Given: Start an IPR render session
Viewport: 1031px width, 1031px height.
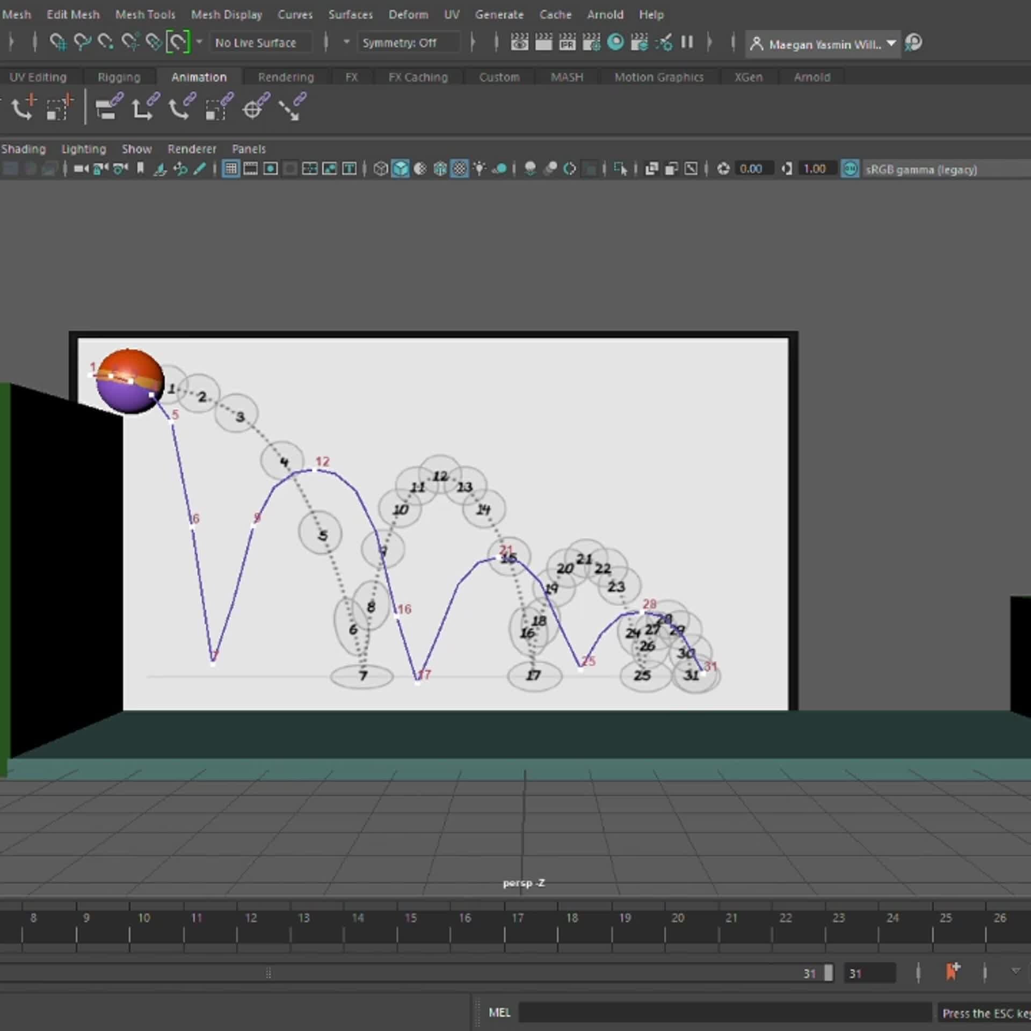Looking at the screenshot, I should (567, 42).
